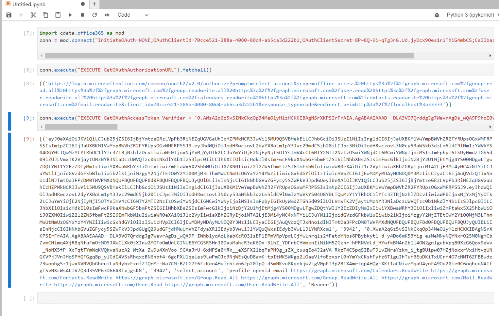Click the horizontal scrollbar thumb in cell 9

click(81, 127)
